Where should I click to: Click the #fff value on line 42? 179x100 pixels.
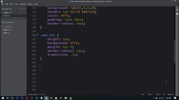[x=74, y=43]
